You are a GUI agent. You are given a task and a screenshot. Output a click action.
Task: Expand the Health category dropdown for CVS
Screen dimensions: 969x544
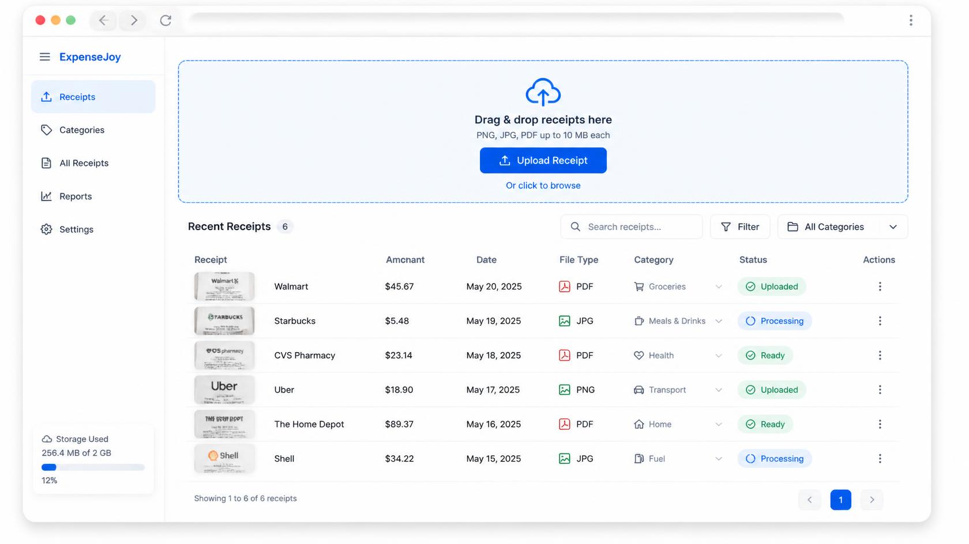coord(719,356)
